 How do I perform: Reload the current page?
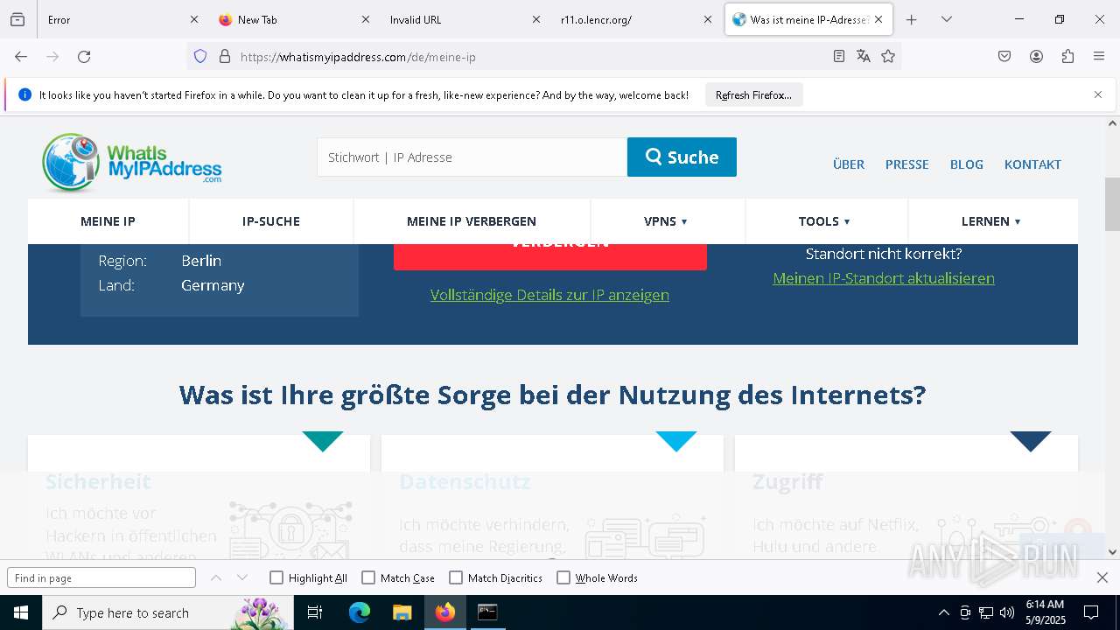(84, 56)
